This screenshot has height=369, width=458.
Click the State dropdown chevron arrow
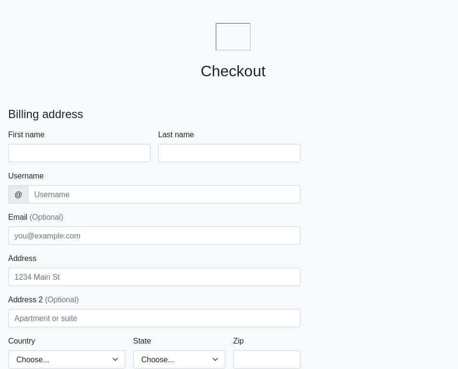215,359
